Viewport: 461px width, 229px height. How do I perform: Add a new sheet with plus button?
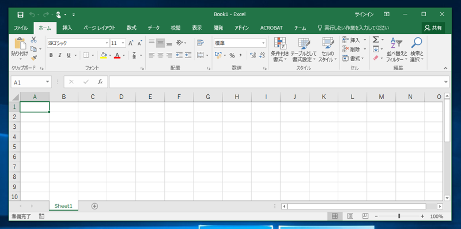click(95, 206)
